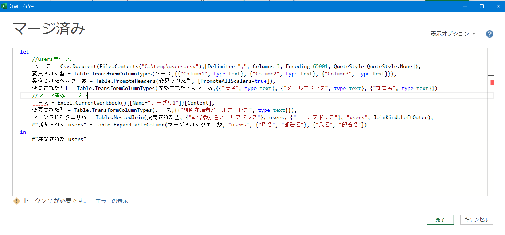Click Table.ExpandTableColumn in the code

click(x=130, y=125)
